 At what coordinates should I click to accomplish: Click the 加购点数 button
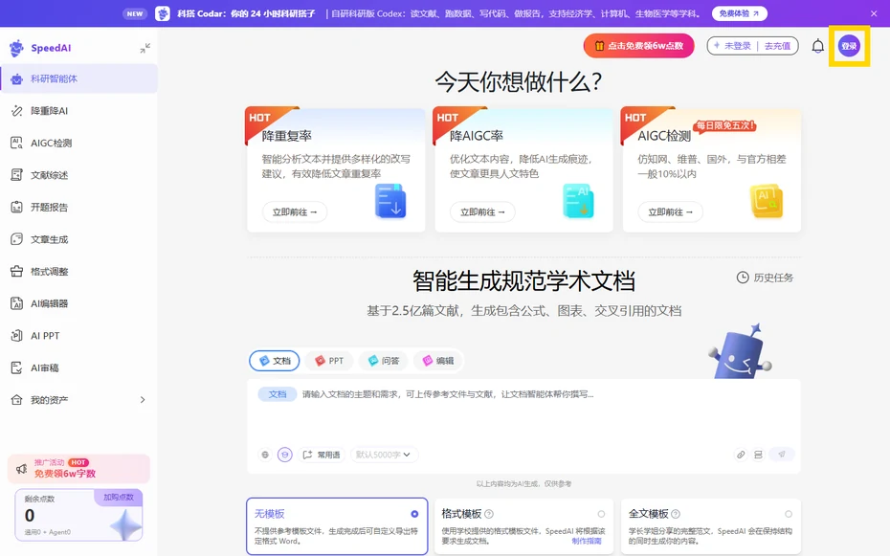click(118, 497)
